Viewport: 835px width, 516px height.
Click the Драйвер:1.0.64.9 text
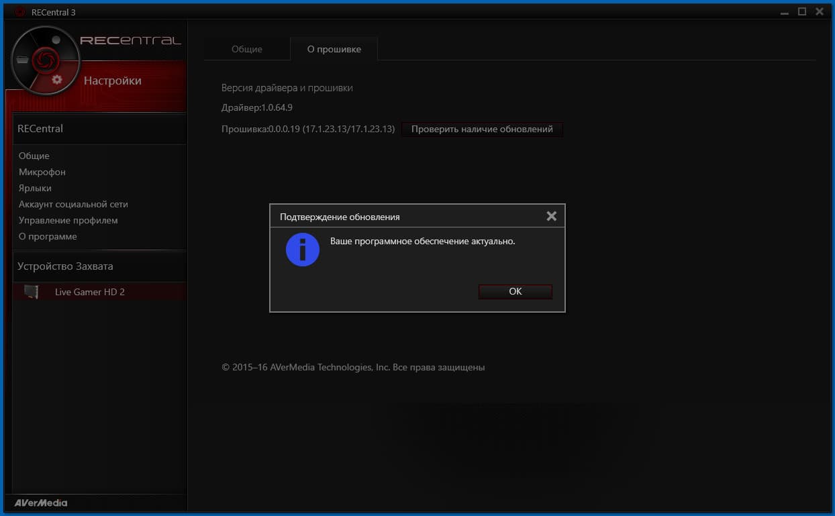click(x=257, y=107)
